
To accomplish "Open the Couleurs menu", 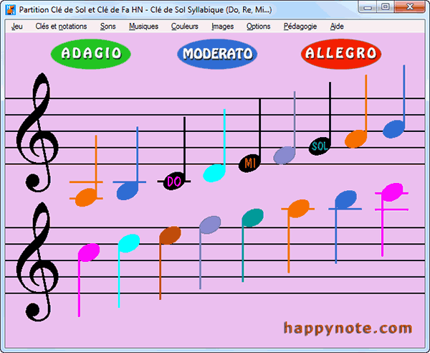I will [185, 27].
